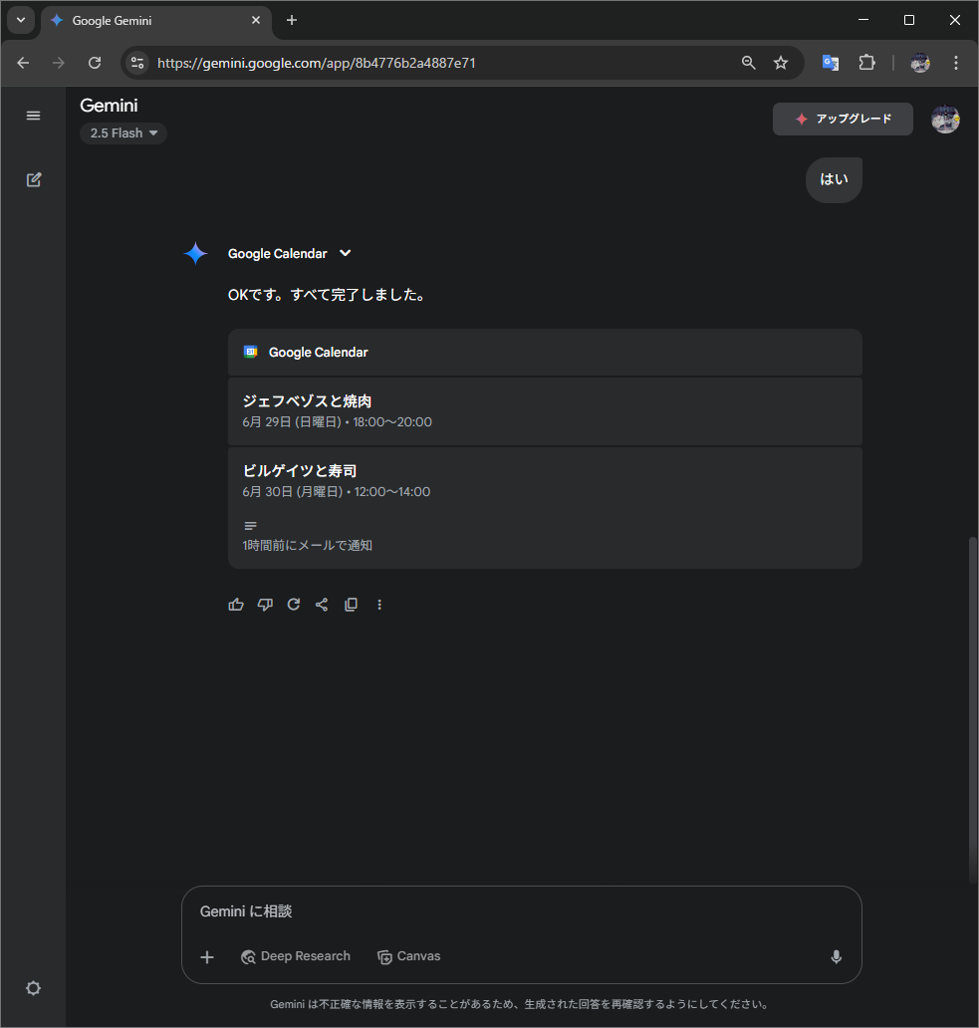
Task: Click the 1時間前にメールで通知 note
Action: 308,546
